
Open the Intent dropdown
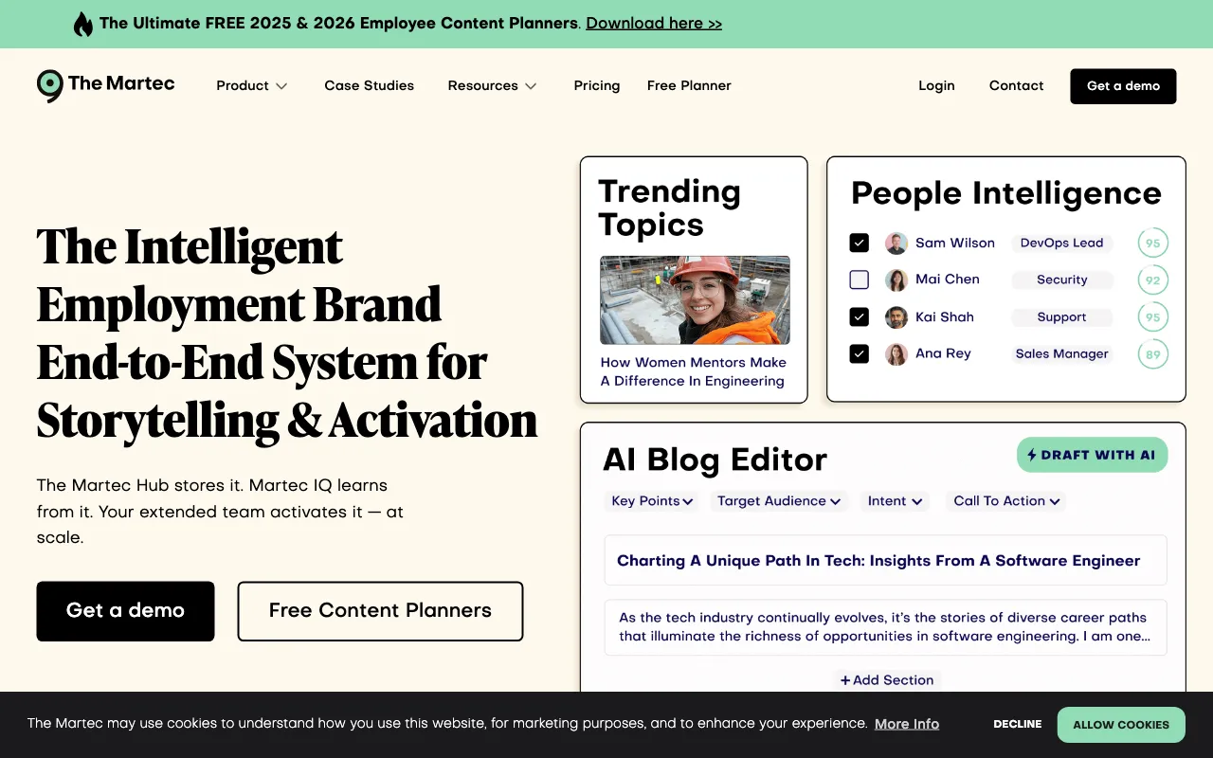click(896, 501)
